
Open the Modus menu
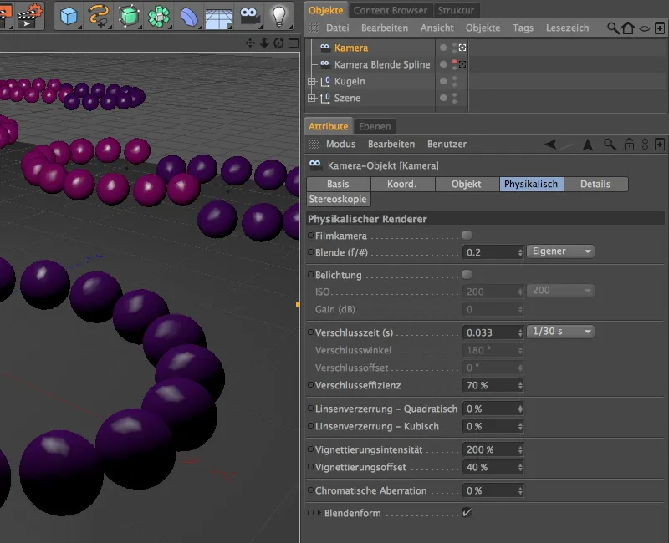[340, 144]
